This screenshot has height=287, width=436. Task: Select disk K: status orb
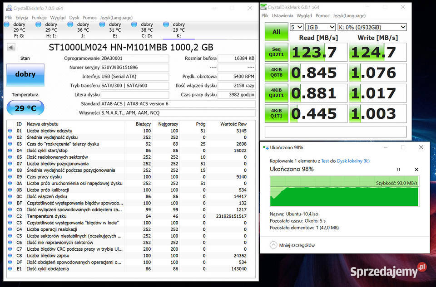click(166, 24)
